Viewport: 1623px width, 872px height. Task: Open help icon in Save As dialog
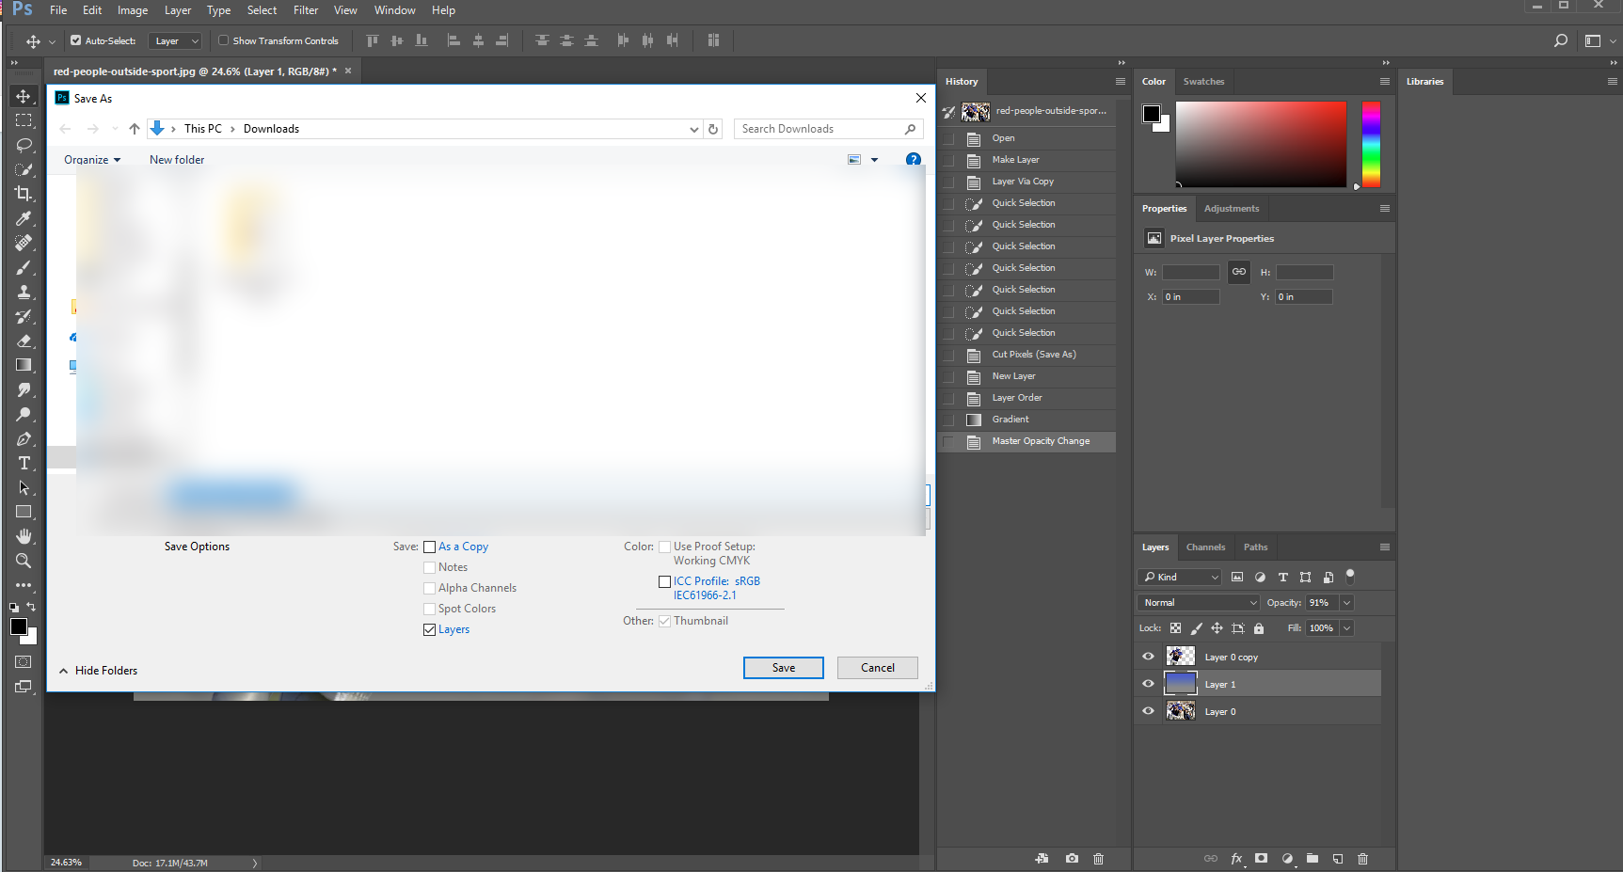tap(913, 160)
